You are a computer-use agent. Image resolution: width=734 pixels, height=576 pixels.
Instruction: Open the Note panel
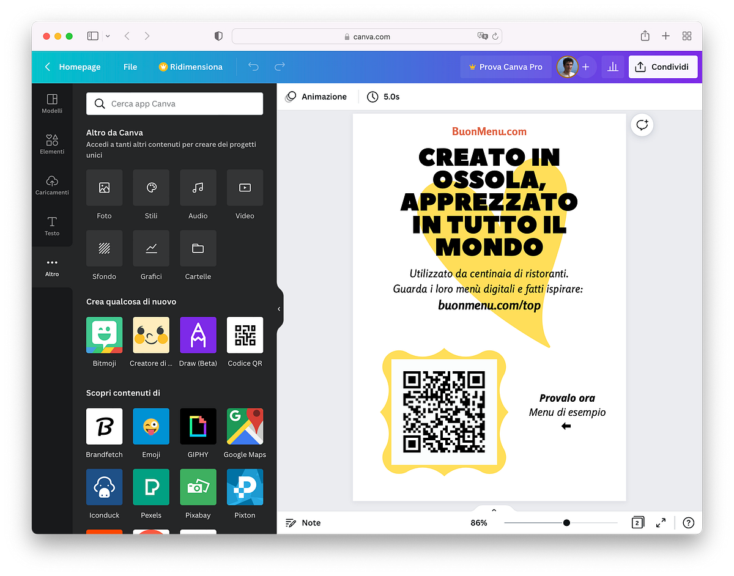point(303,523)
